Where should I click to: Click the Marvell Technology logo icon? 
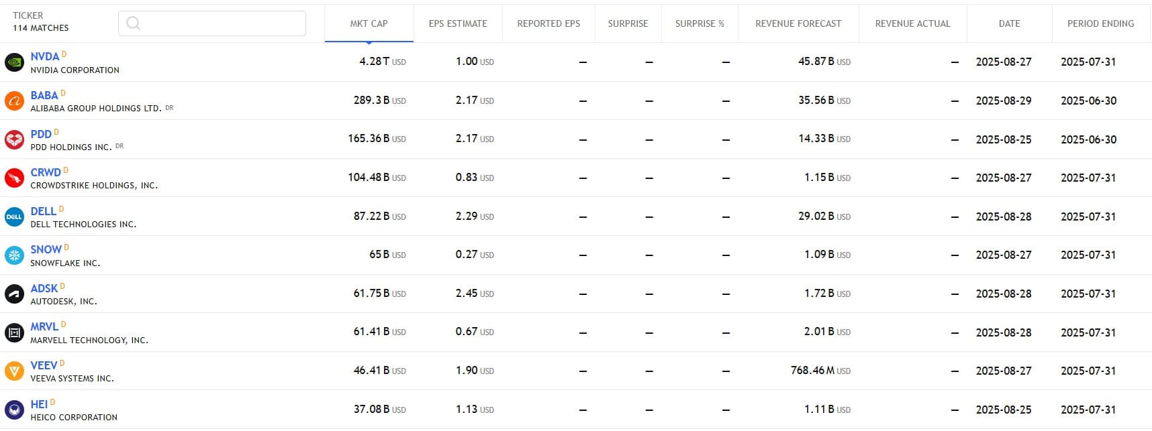(14, 332)
